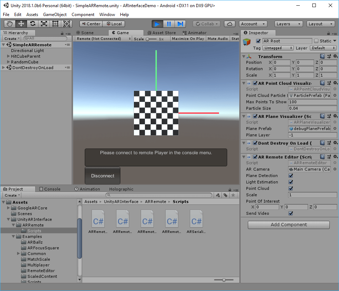Click the Pause button

pos(169,24)
